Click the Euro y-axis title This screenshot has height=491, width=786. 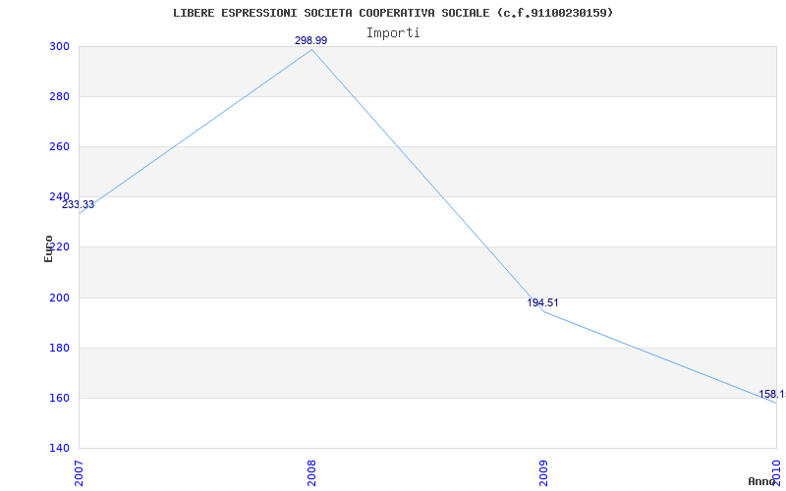(48, 249)
